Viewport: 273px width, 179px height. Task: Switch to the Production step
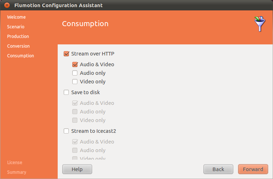[18, 37]
